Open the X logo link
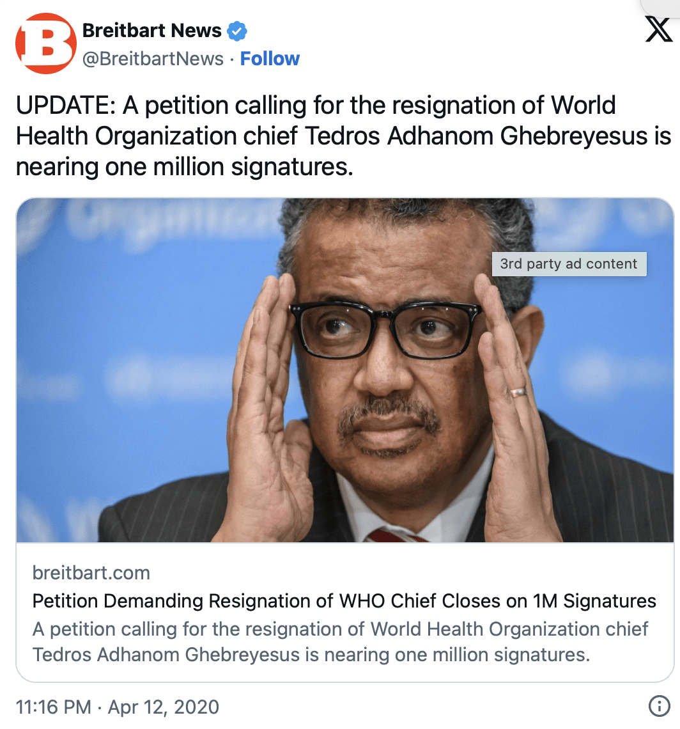The image size is (680, 729). pyautogui.click(x=659, y=30)
